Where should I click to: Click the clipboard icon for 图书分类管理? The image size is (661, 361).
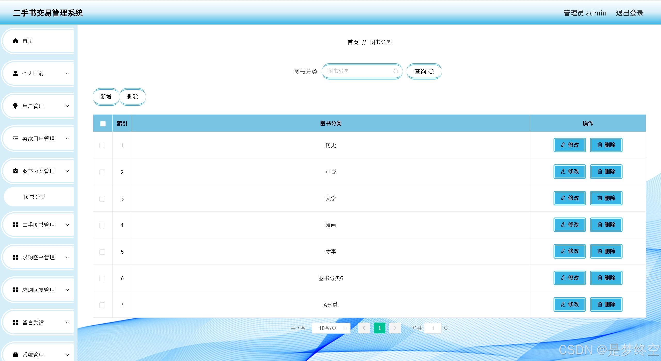point(15,171)
